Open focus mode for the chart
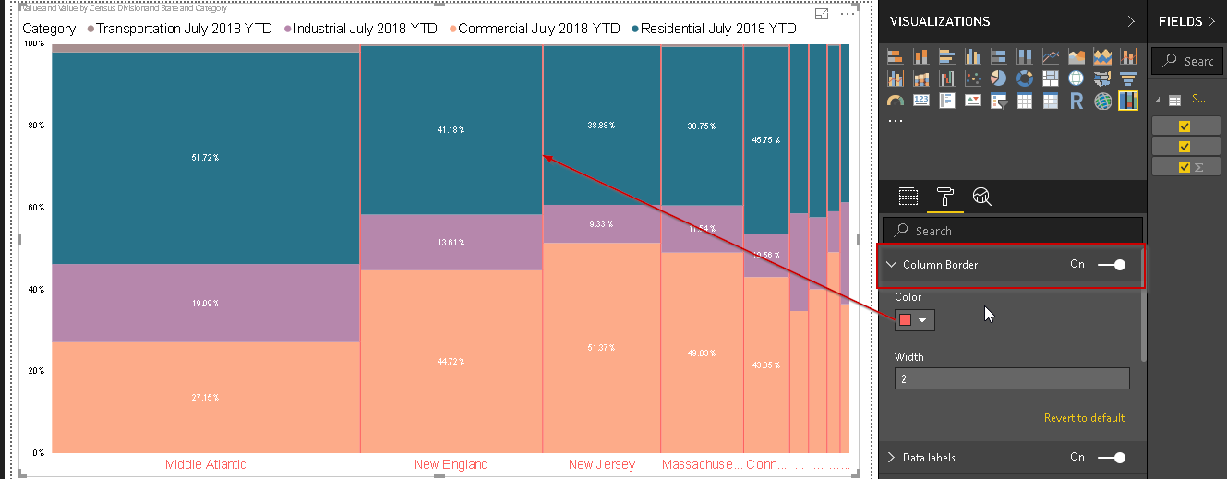1227x479 pixels. point(823,15)
